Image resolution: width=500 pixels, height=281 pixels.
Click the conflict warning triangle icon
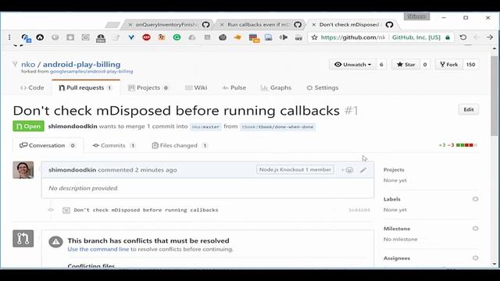(x=55, y=242)
